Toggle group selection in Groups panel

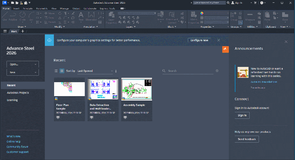click(240, 22)
